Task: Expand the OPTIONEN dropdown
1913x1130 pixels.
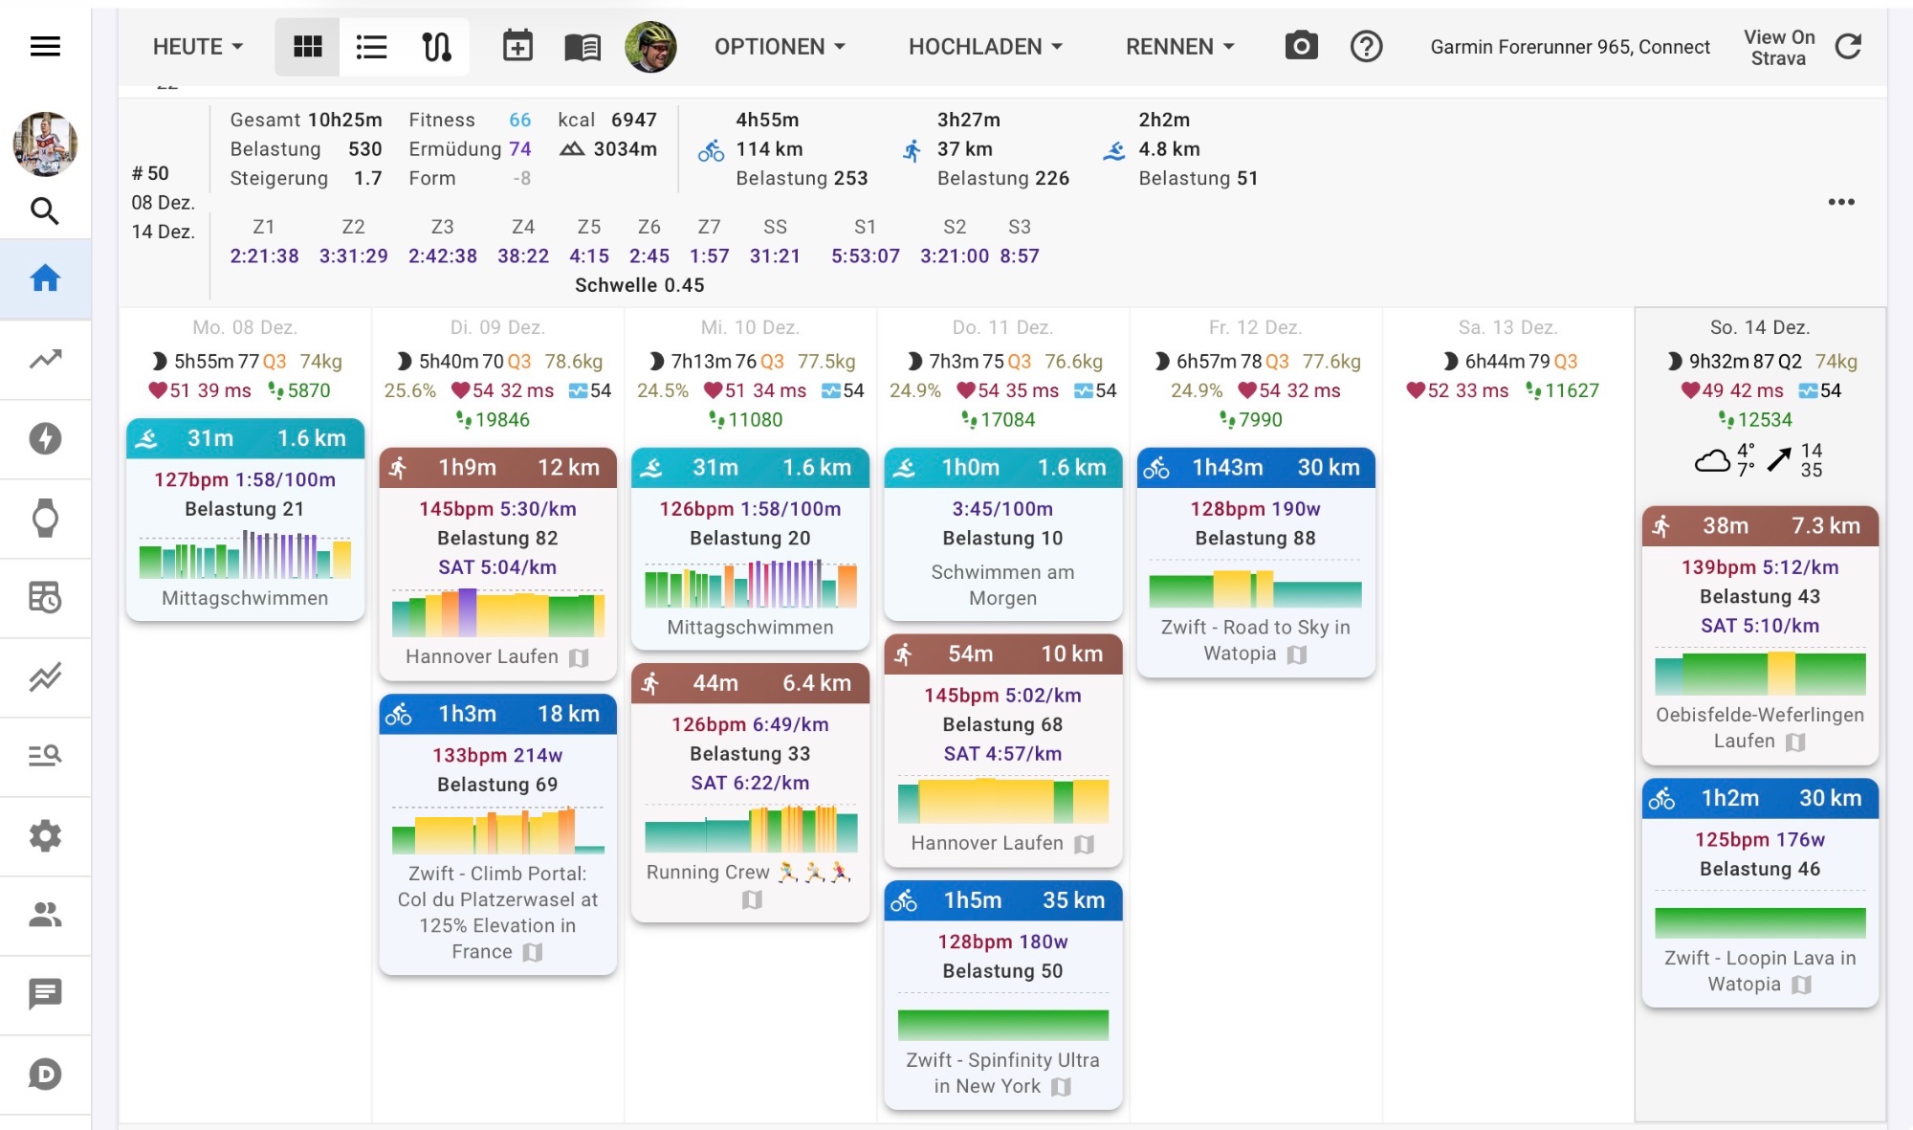Action: click(780, 46)
